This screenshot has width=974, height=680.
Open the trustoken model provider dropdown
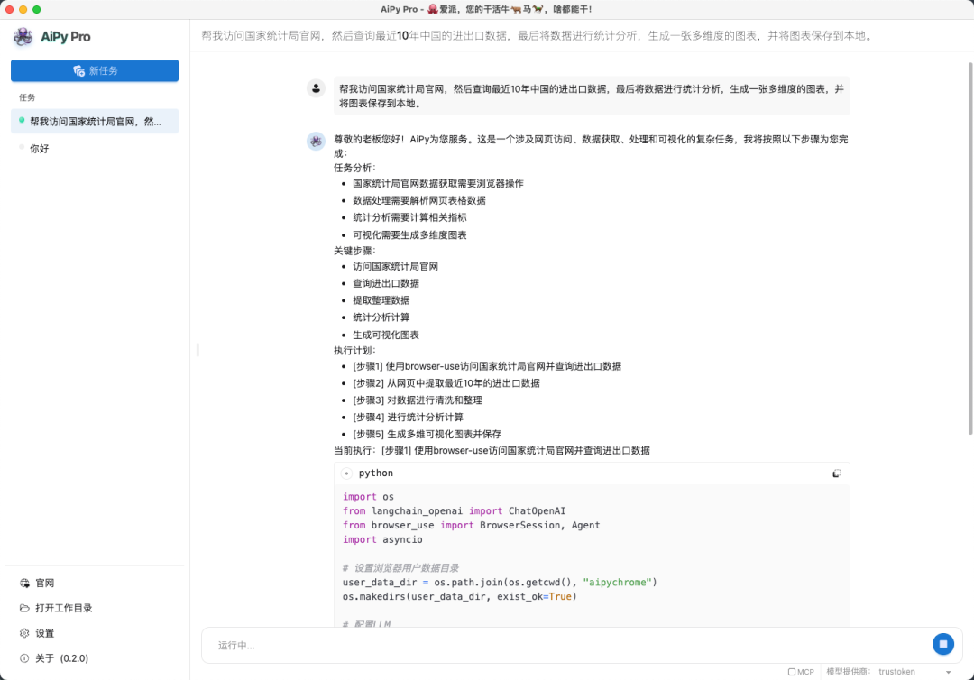point(914,672)
